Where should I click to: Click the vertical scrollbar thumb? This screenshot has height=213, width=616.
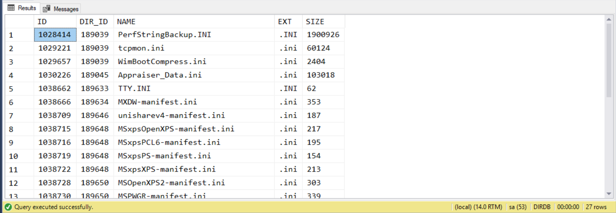point(609,60)
